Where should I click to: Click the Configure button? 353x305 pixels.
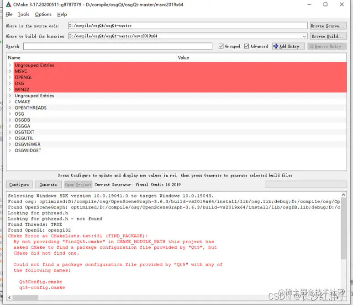(19, 185)
